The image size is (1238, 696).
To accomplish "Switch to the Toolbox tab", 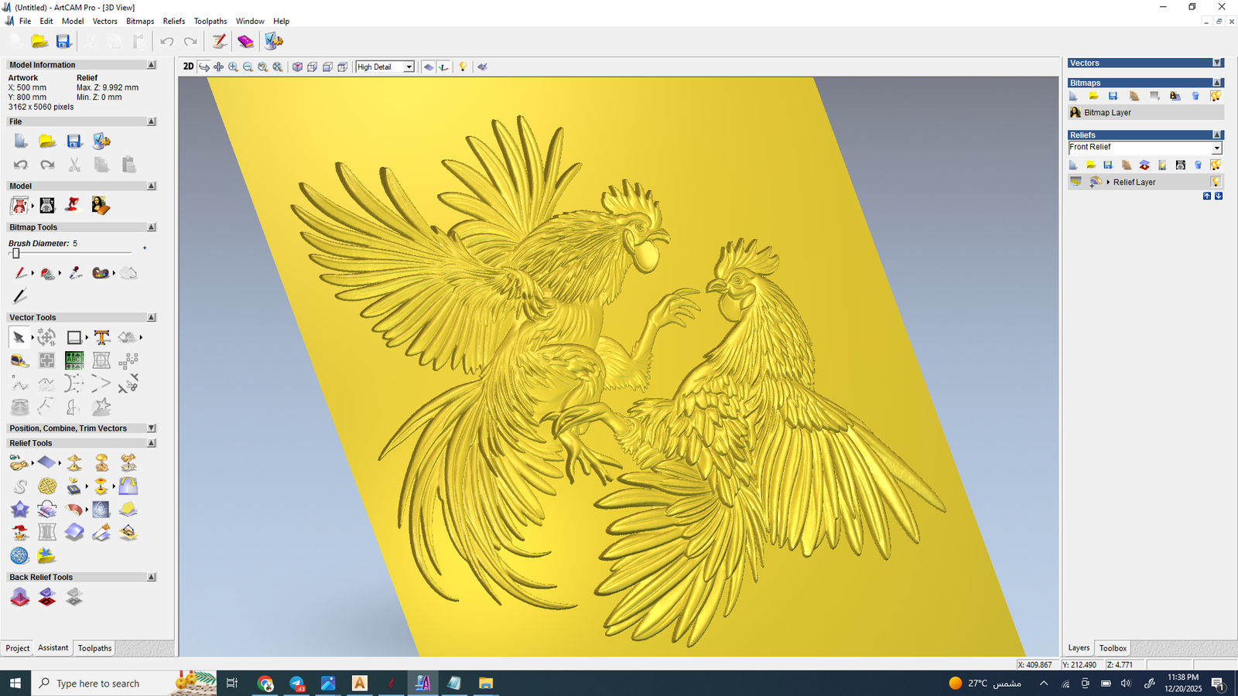I will pyautogui.click(x=1113, y=648).
